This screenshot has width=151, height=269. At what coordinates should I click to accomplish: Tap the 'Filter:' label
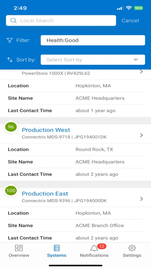(23, 40)
